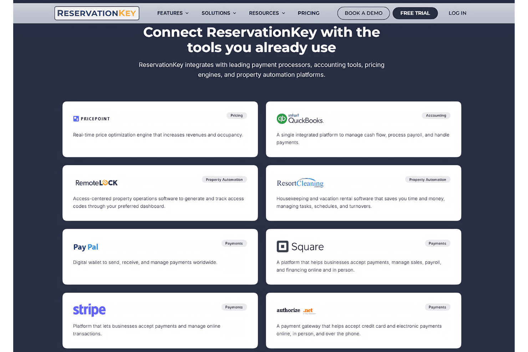The width and height of the screenshot is (528, 352).
Task: Click Payments tag on the PayPal card
Action: [x=234, y=244]
